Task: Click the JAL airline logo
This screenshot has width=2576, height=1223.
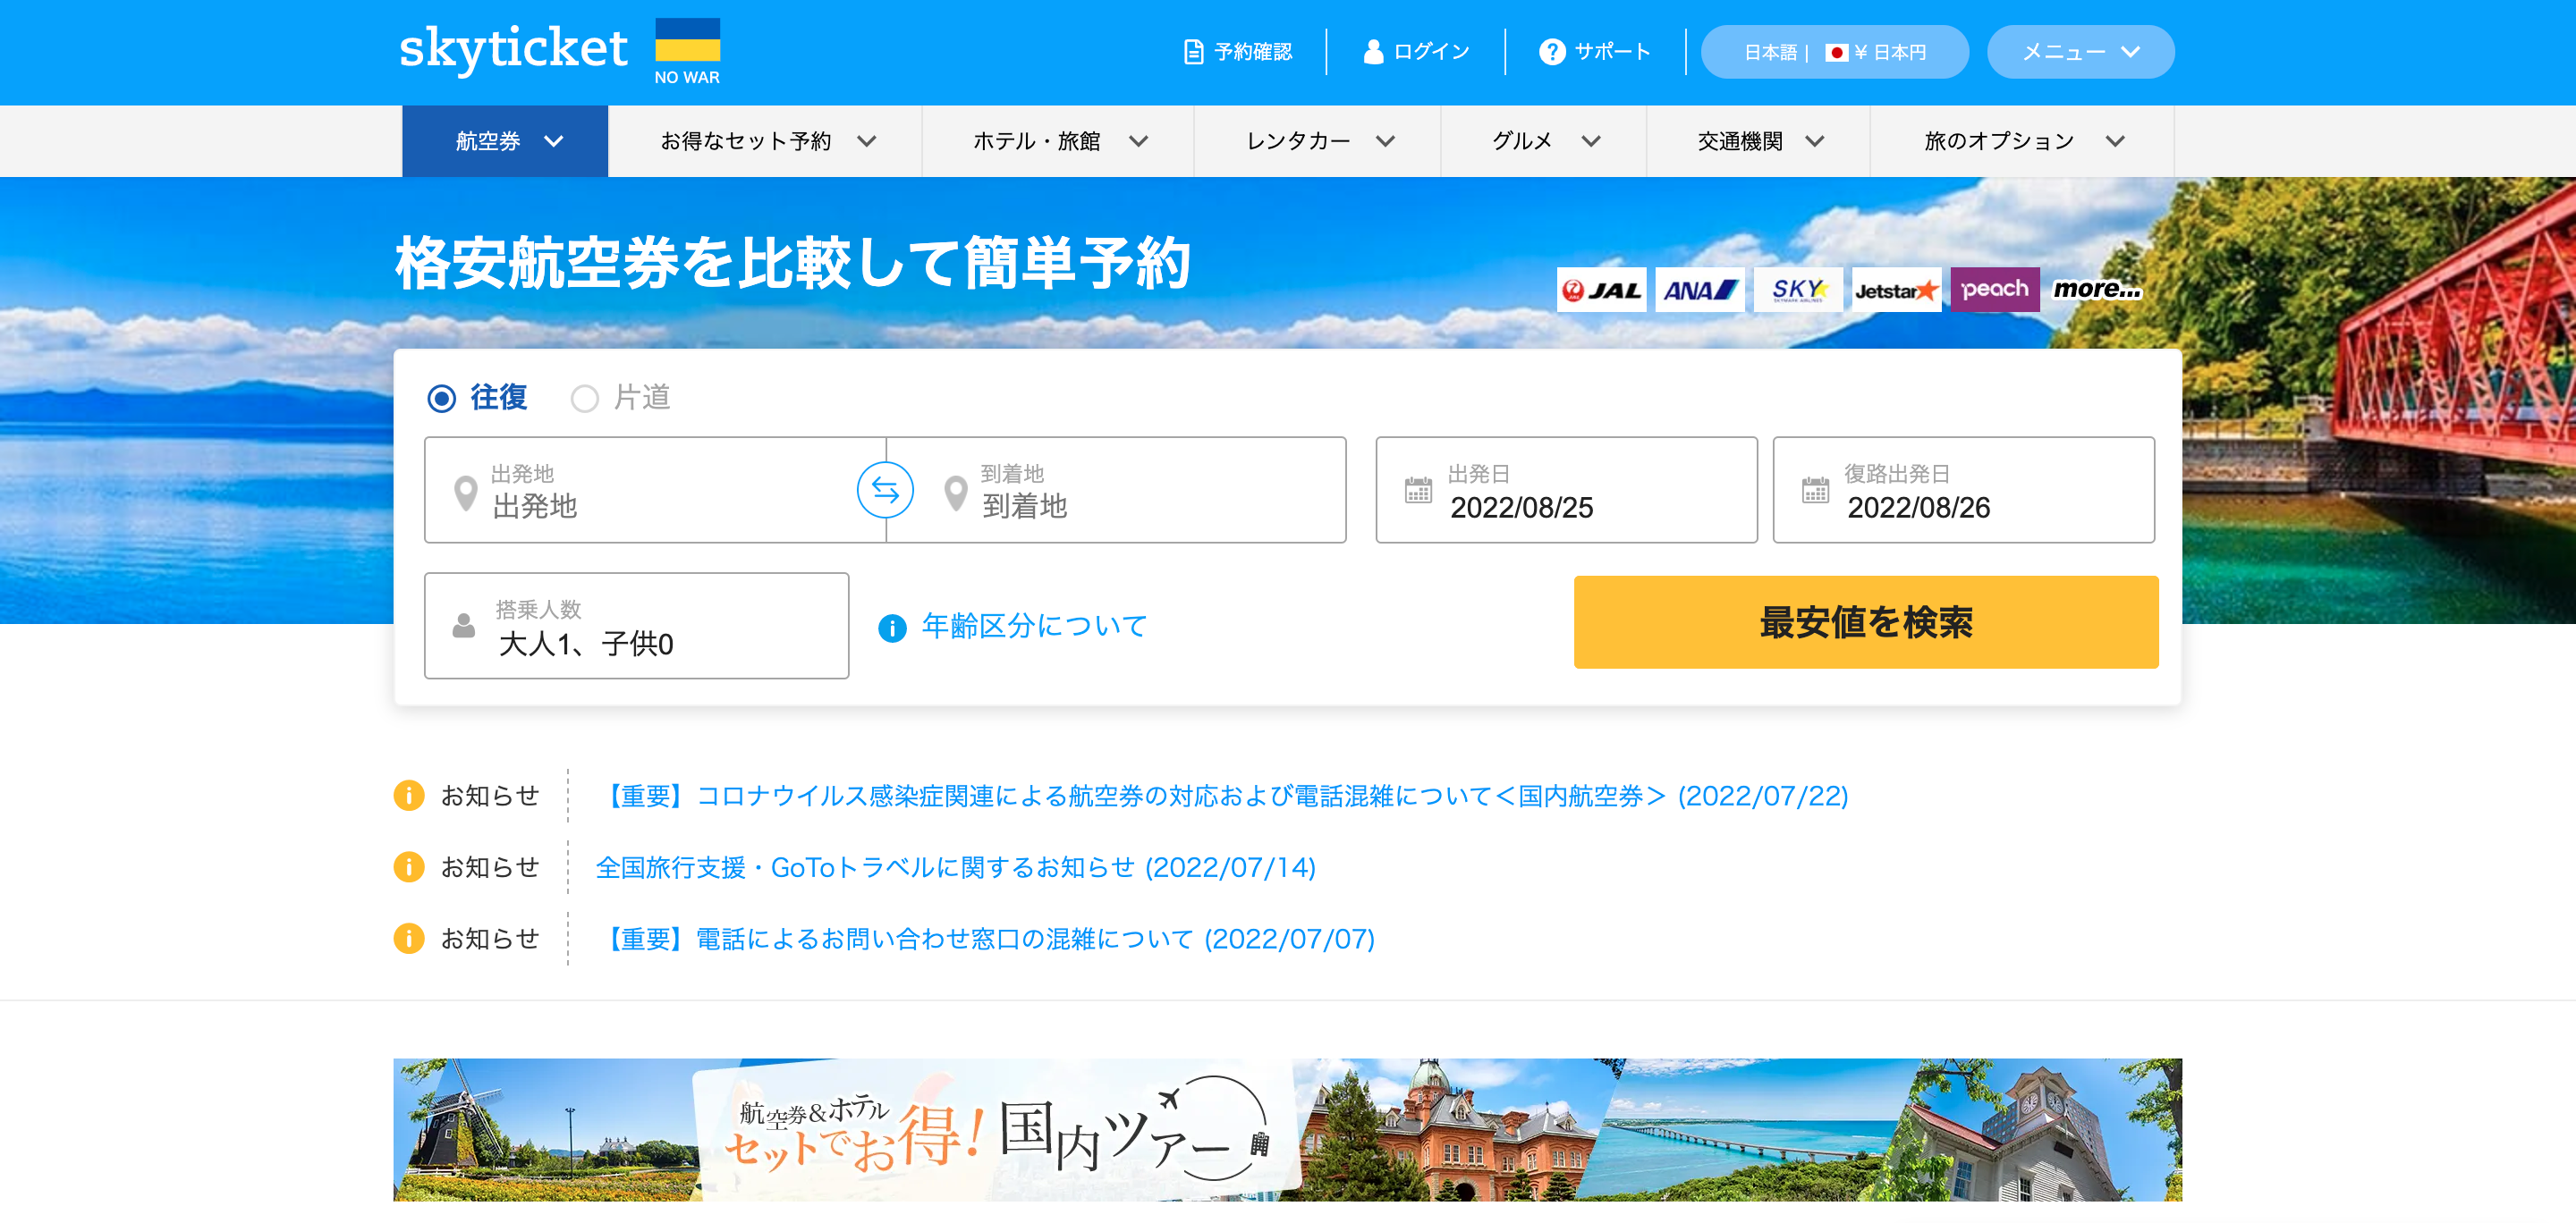Action: point(1601,290)
